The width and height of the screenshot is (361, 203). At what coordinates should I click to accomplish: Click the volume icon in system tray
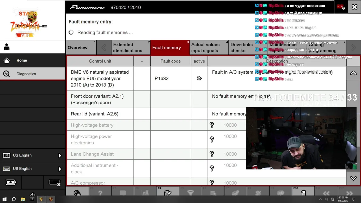327,199
